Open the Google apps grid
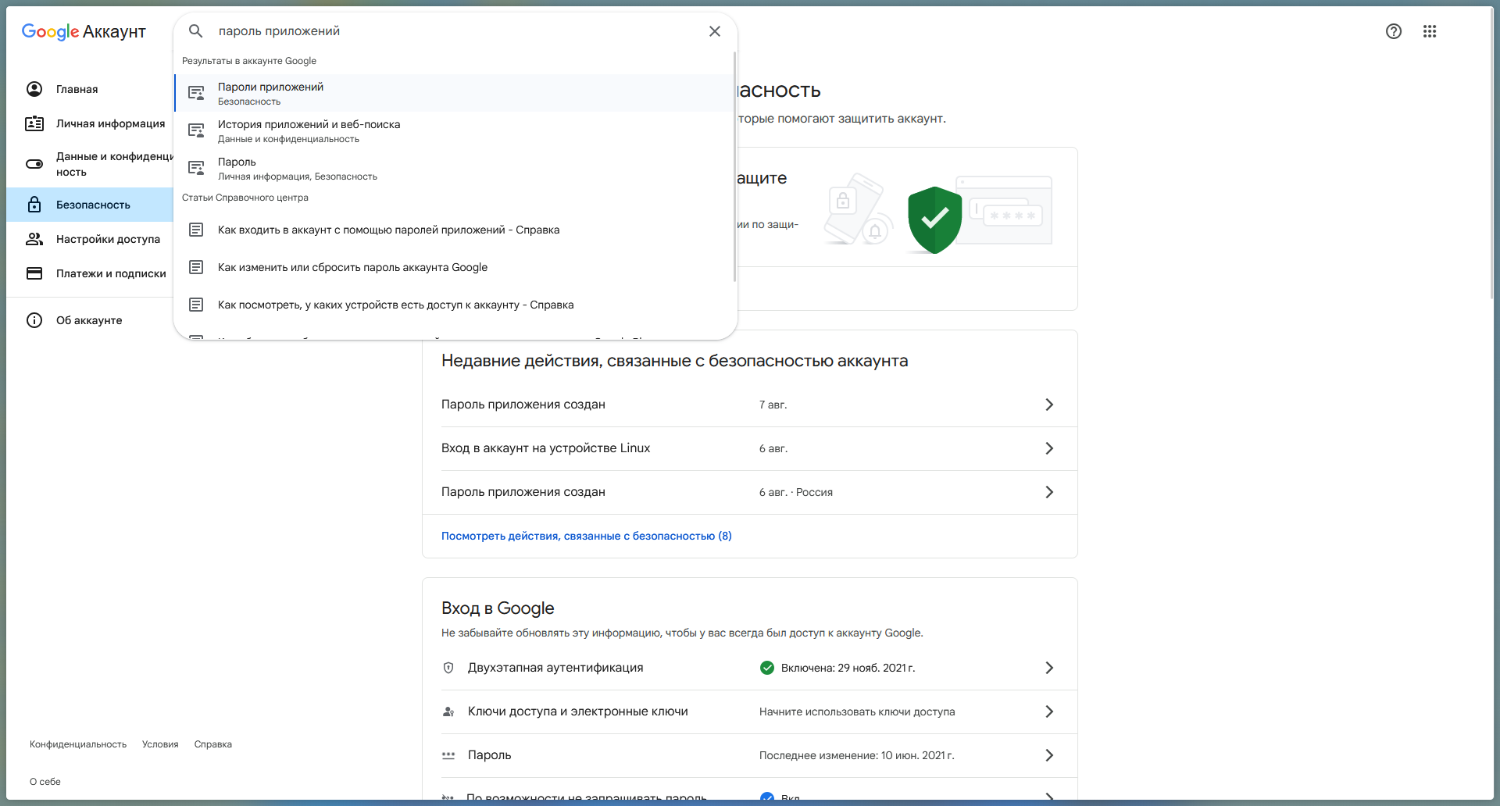Viewport: 1500px width, 806px height. click(1430, 31)
